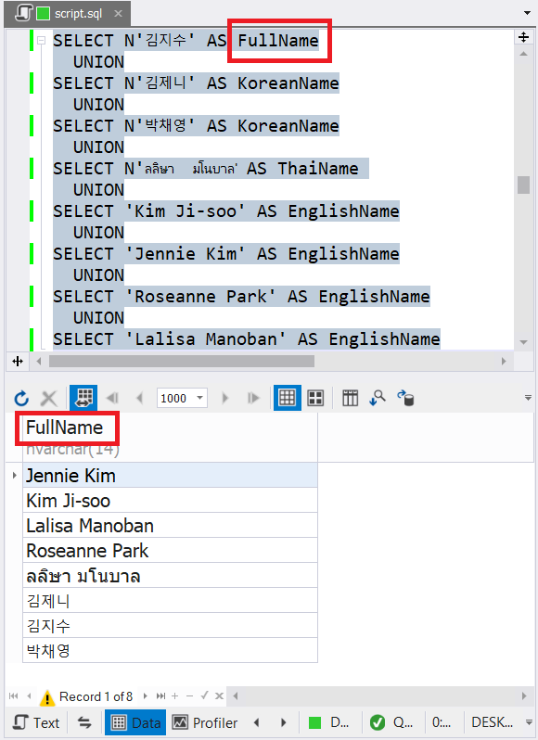Go to the first page of results

point(112,399)
